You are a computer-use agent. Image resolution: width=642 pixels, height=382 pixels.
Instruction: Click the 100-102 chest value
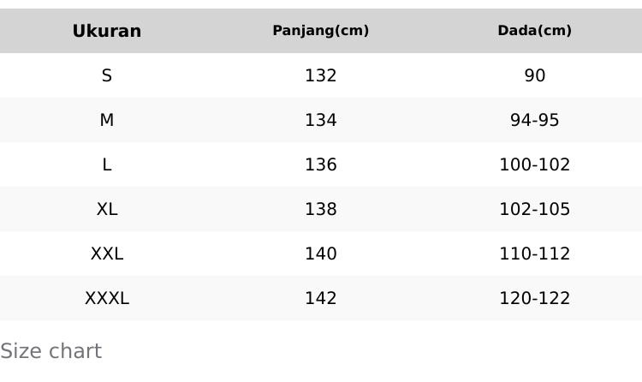pyautogui.click(x=534, y=164)
